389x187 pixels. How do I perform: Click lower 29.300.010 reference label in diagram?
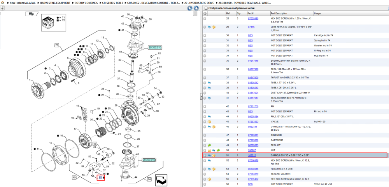click(149, 160)
